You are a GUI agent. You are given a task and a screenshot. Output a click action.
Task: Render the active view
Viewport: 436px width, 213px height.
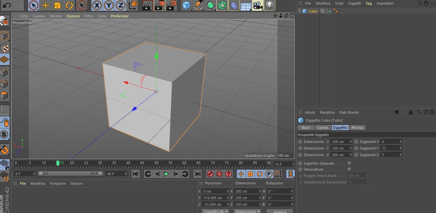coord(147,5)
